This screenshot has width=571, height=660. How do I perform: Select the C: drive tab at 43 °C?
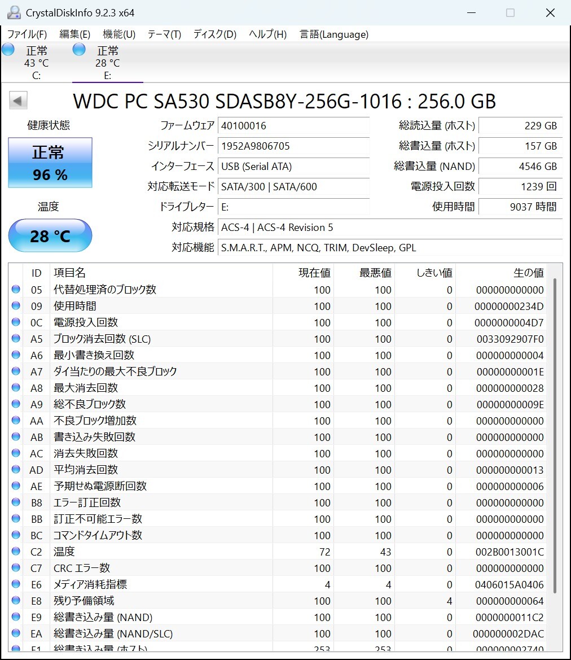tap(36, 62)
